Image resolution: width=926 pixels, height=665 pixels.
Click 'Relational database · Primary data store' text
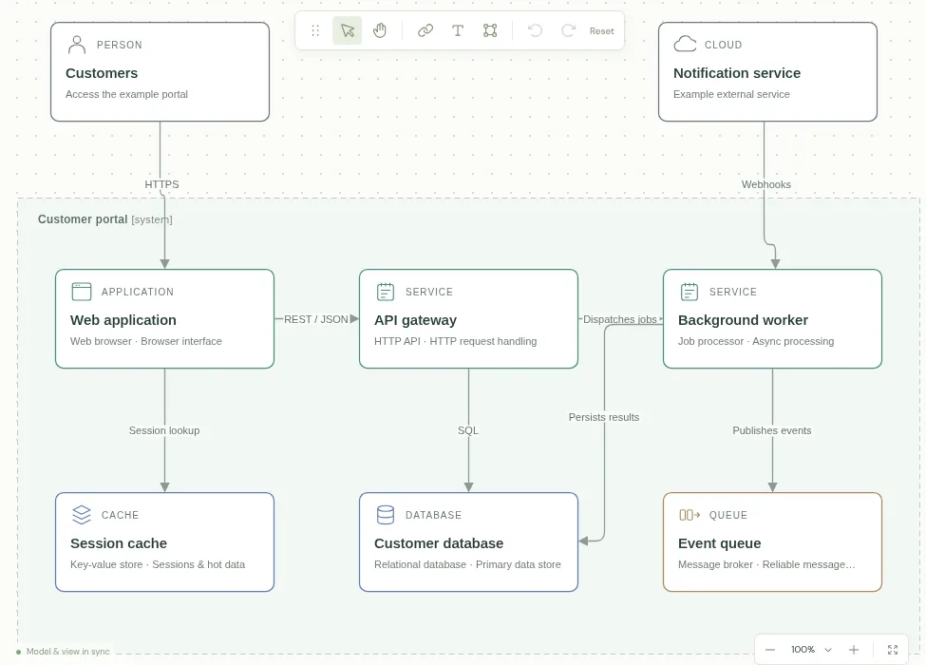tap(467, 564)
